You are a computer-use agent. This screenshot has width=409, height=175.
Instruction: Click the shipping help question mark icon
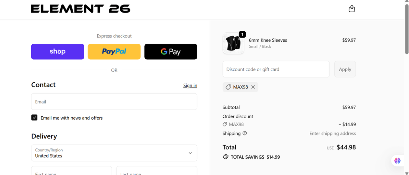[245, 133]
